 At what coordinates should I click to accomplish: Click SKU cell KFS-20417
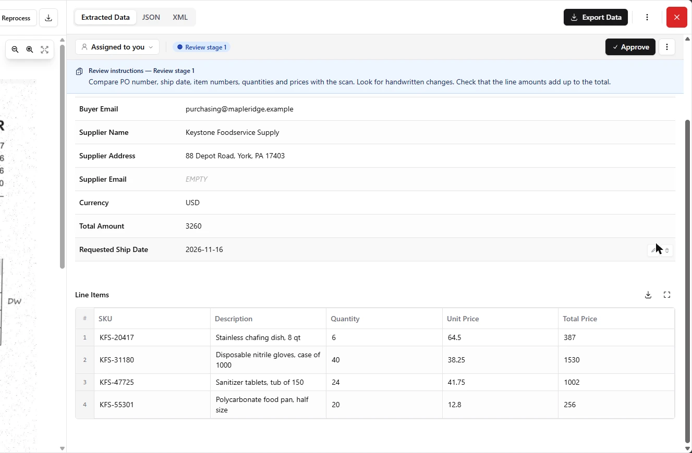pos(152,337)
